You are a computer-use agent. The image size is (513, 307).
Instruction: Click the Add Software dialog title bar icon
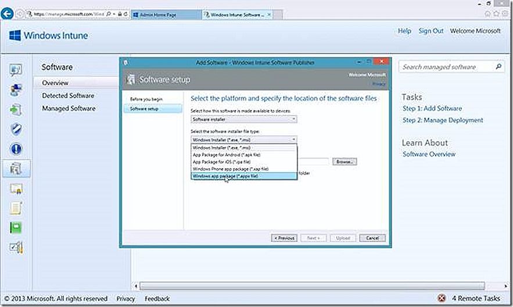pos(126,63)
